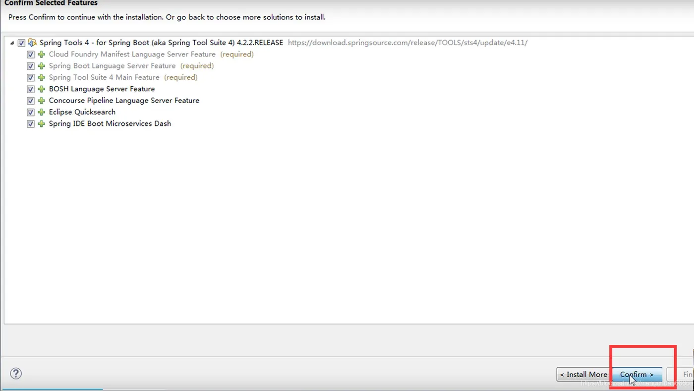Screen dimensions: 694x391
Task: Collapse the Spring Tools 4 tree node
Action: tap(12, 43)
